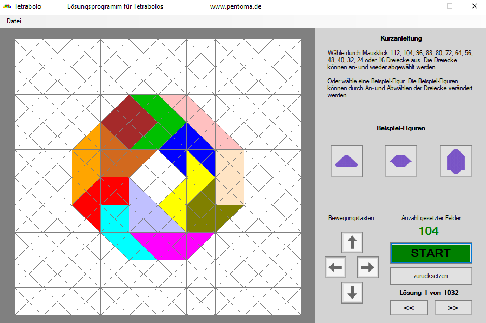Click the zurücksetzen reset button
The height and width of the screenshot is (323, 486).
tap(431, 276)
